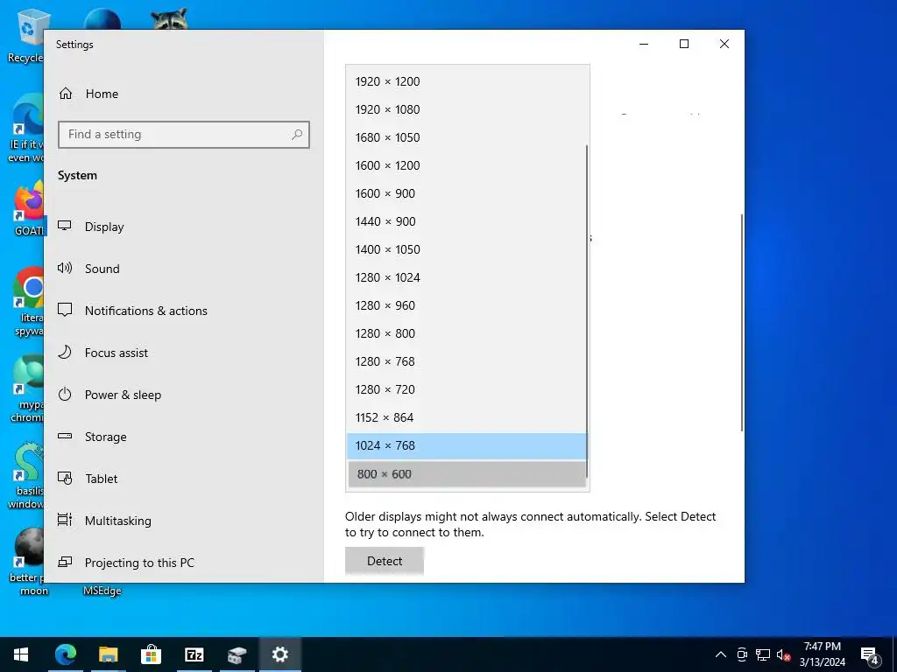Screen dimensions: 897x672
Task: Focus the Find a setting search box
Action: pyautogui.click(x=184, y=134)
